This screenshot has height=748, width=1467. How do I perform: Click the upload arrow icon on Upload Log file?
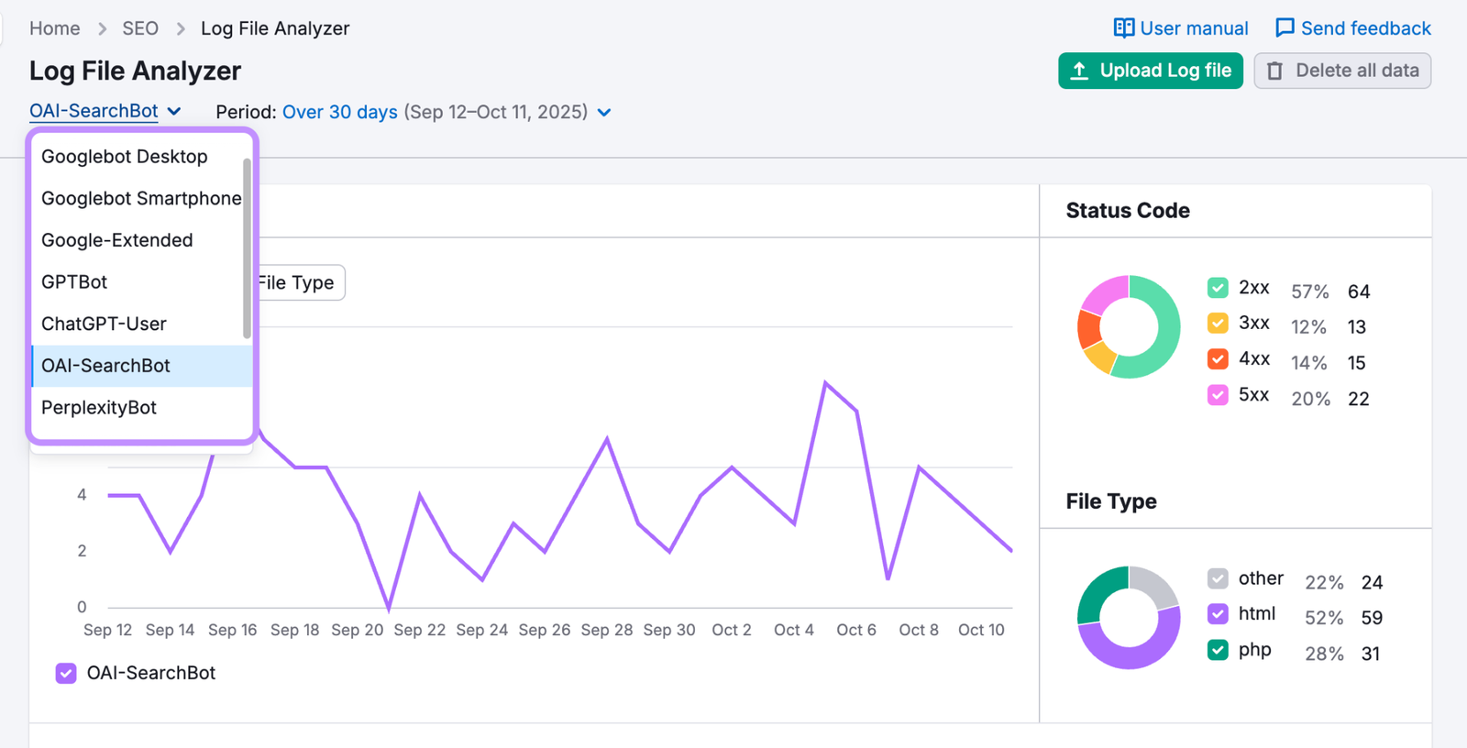pyautogui.click(x=1079, y=71)
